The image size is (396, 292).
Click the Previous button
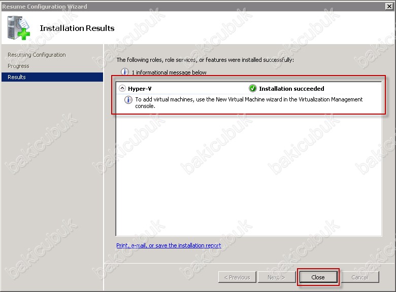point(237,277)
